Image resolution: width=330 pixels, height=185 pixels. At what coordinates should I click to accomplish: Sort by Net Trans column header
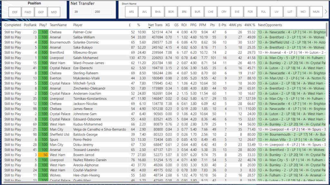155,25
